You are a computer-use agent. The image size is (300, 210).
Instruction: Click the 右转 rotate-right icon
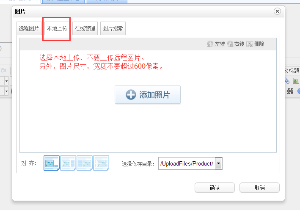230,44
